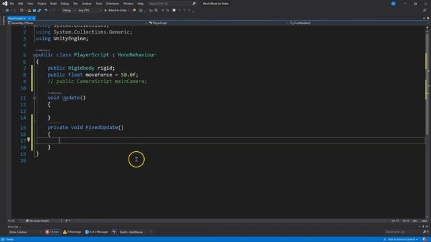Toggle the Warnings filter button
The width and height of the screenshot is (431, 242).
click(x=72, y=232)
